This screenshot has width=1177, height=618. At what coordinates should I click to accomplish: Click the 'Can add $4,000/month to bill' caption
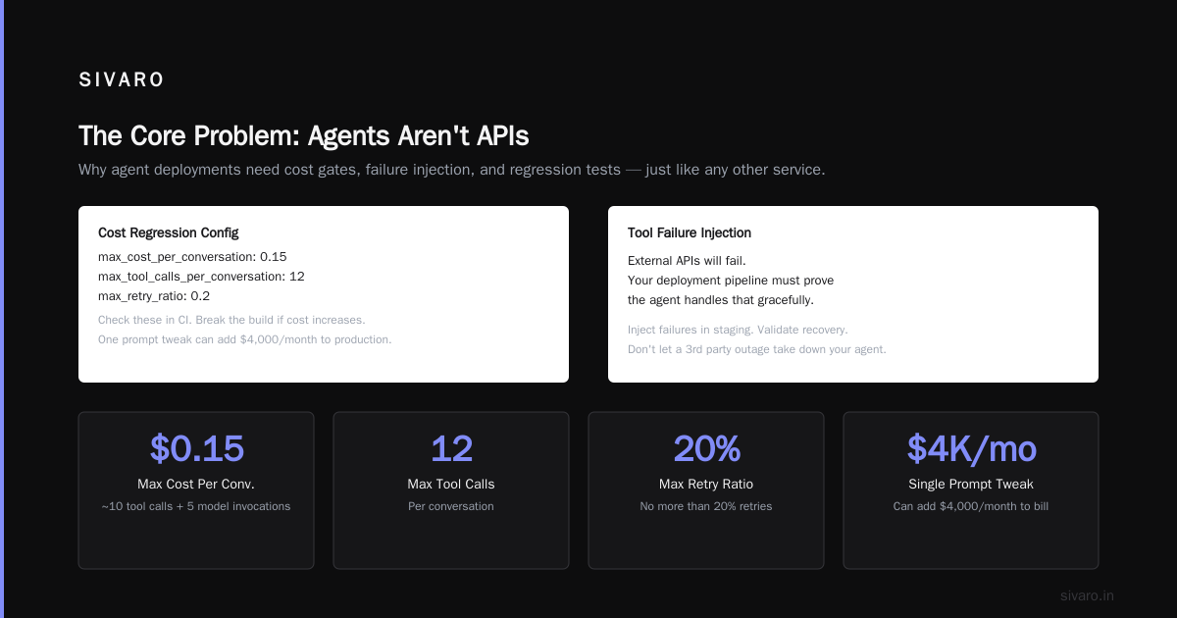971,506
